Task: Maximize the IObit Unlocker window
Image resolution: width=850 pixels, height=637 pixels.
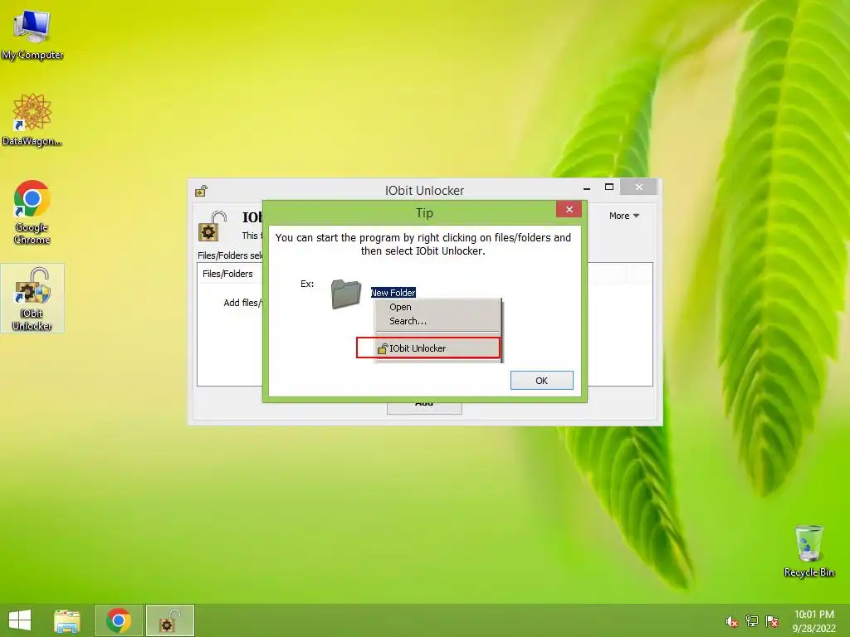Action: click(609, 187)
